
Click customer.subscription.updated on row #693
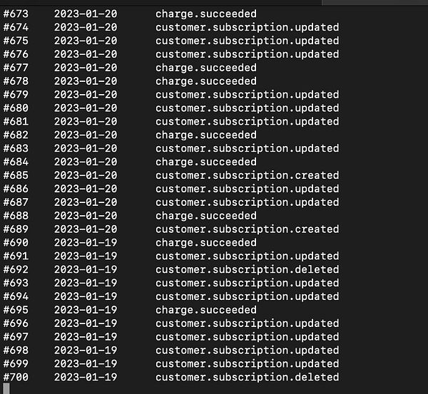247,283
